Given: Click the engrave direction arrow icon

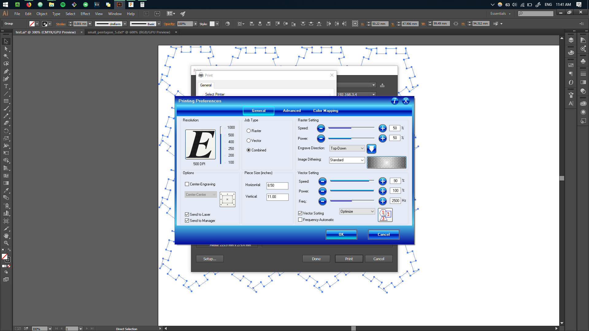Looking at the screenshot, I should [371, 149].
